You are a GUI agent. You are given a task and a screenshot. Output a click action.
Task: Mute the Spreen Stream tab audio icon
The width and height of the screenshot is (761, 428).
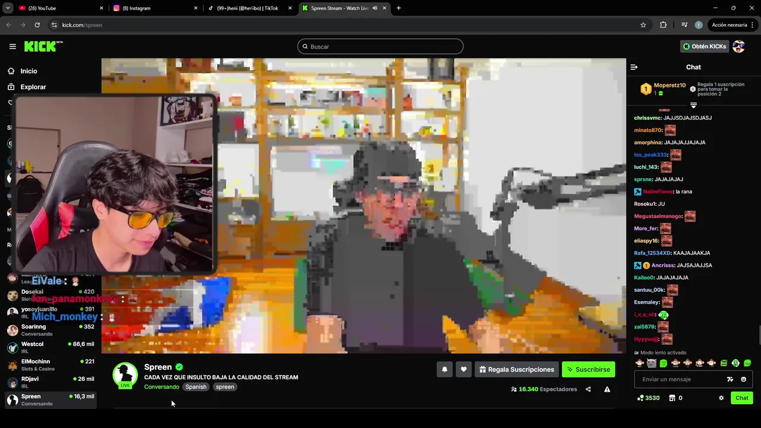[x=375, y=8]
